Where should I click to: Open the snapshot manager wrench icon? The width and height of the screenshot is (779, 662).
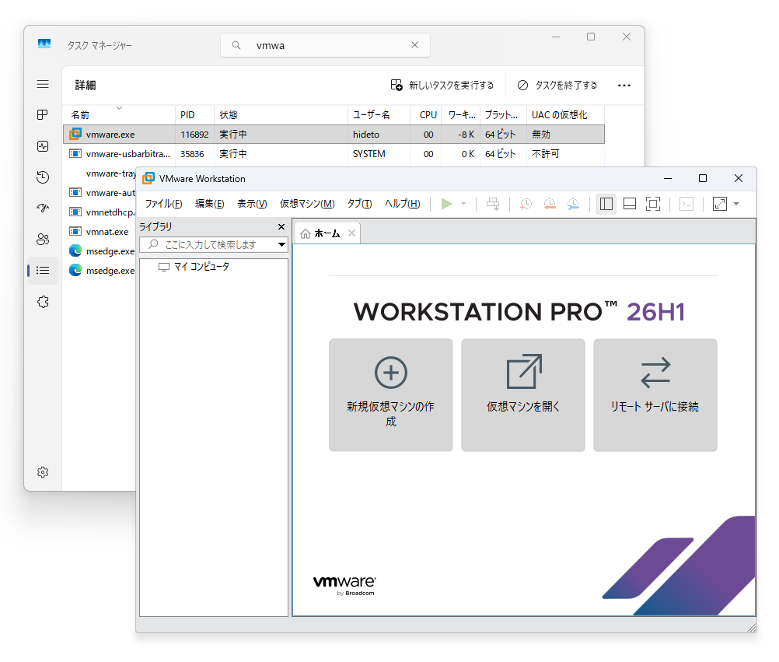[573, 204]
